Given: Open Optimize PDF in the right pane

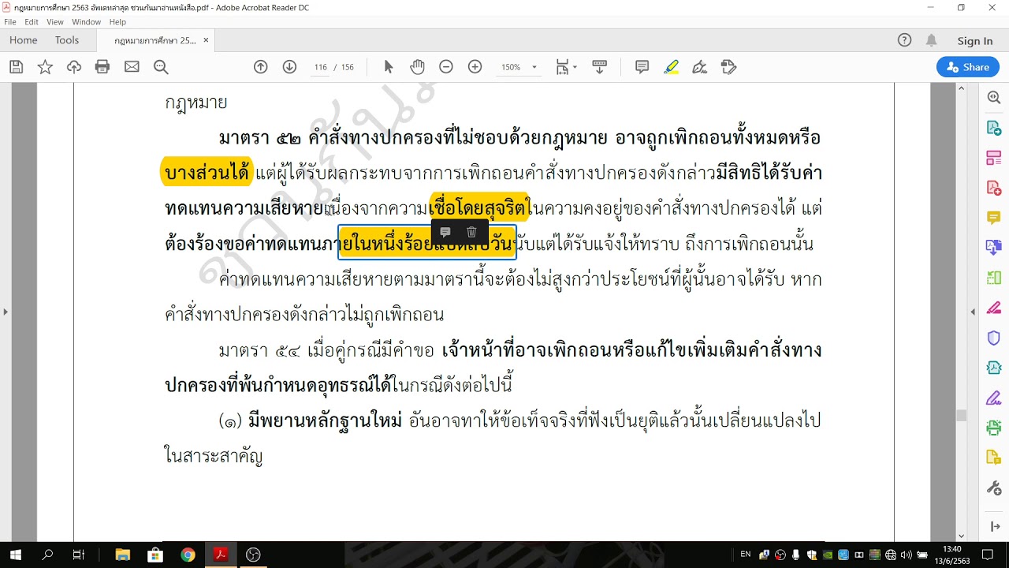Looking at the screenshot, I should tap(994, 368).
